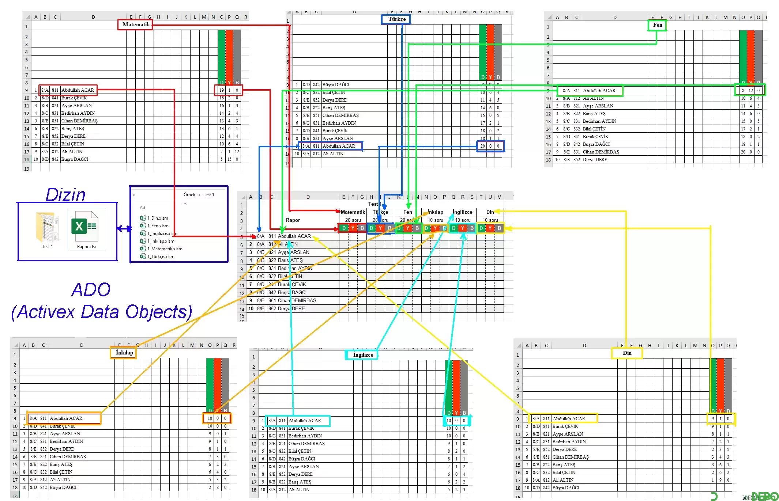Click the İngilizce title cell

pyautogui.click(x=363, y=354)
